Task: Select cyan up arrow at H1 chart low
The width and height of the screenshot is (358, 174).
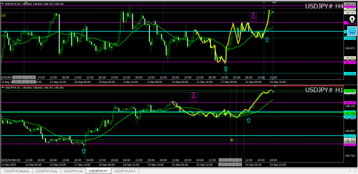Action: click(83, 151)
